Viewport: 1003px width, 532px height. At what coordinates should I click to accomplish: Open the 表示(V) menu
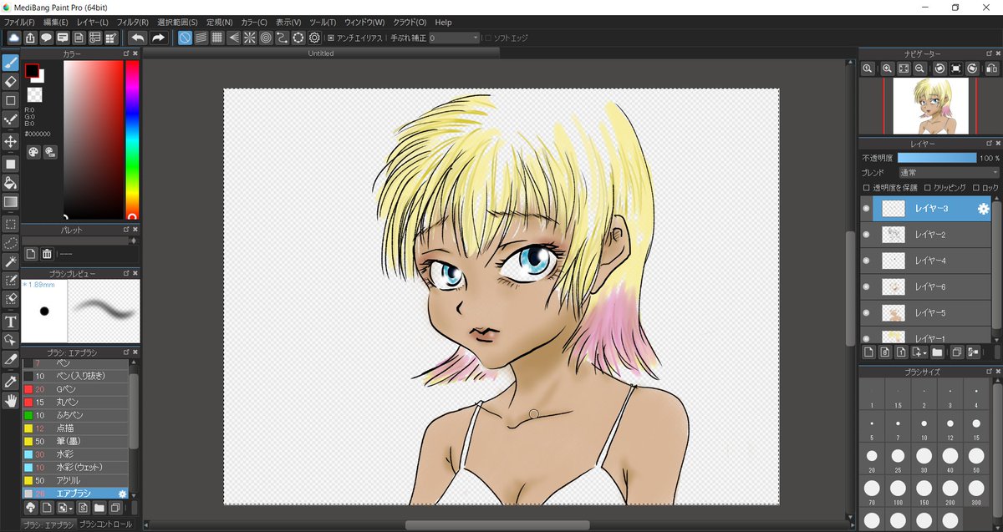click(288, 22)
